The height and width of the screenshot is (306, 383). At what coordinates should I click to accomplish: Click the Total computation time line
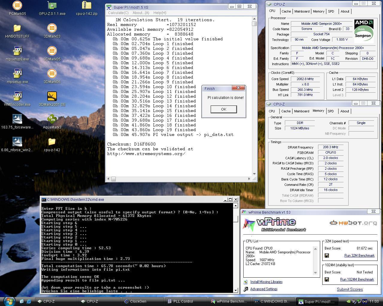104,266
